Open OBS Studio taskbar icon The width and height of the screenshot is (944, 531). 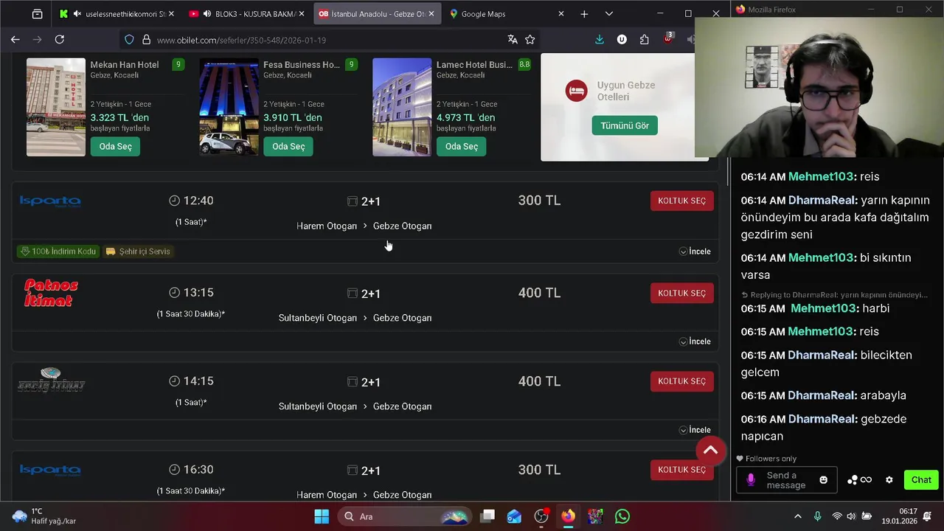(541, 516)
